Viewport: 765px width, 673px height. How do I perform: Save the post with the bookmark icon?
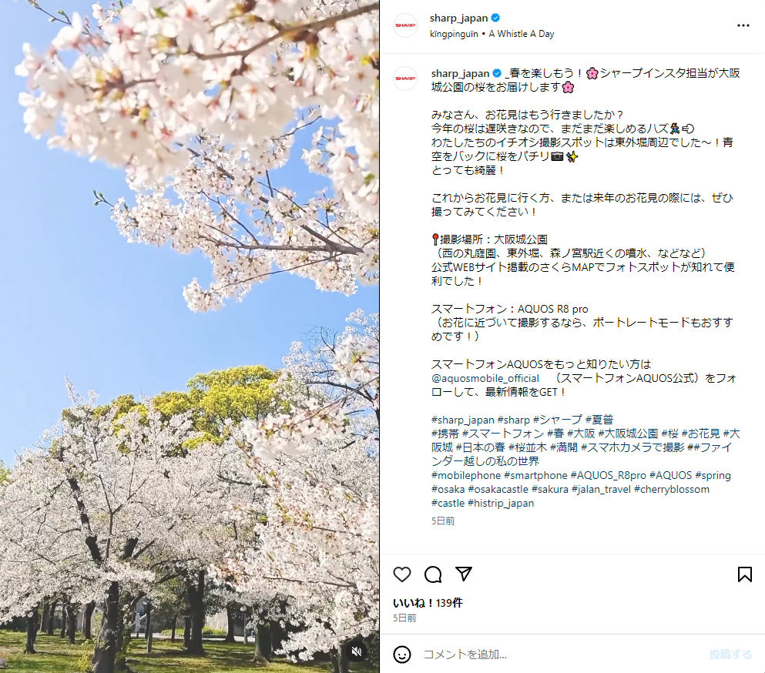[744, 574]
